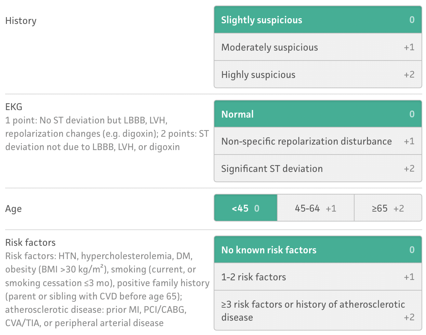Click the EKG section heading
426x335 pixels.
point(14,107)
